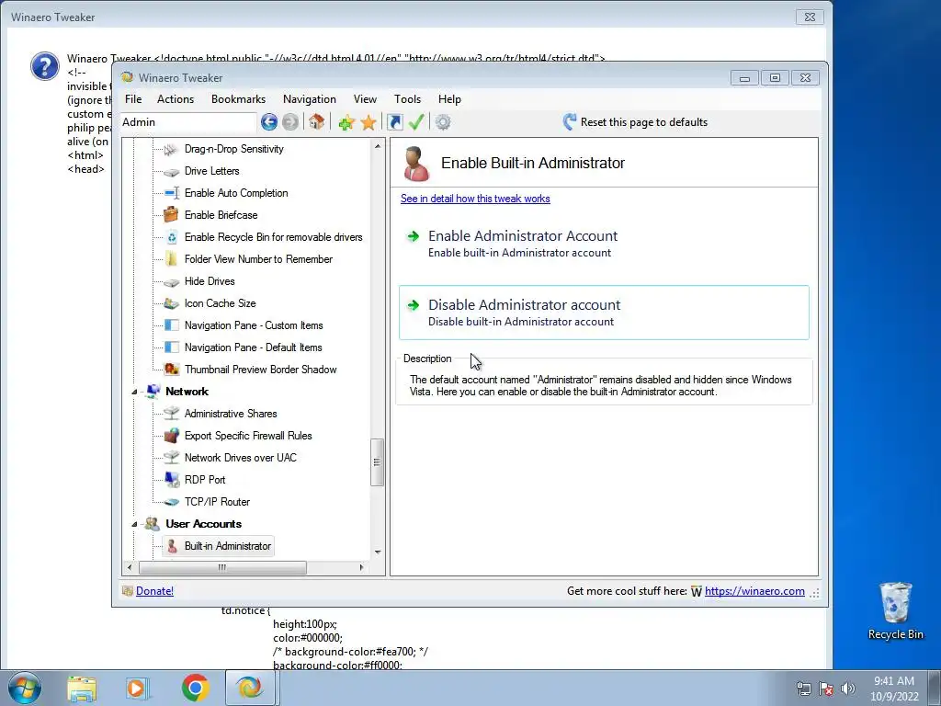Select Network Drives over UAC
Image resolution: width=941 pixels, height=706 pixels.
click(x=241, y=458)
